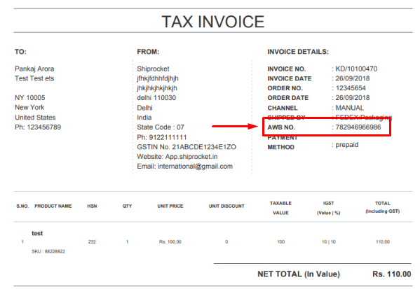The height and width of the screenshot is (289, 420).
Task: Open the App.shiprocket.in website text
Action: coord(191,157)
